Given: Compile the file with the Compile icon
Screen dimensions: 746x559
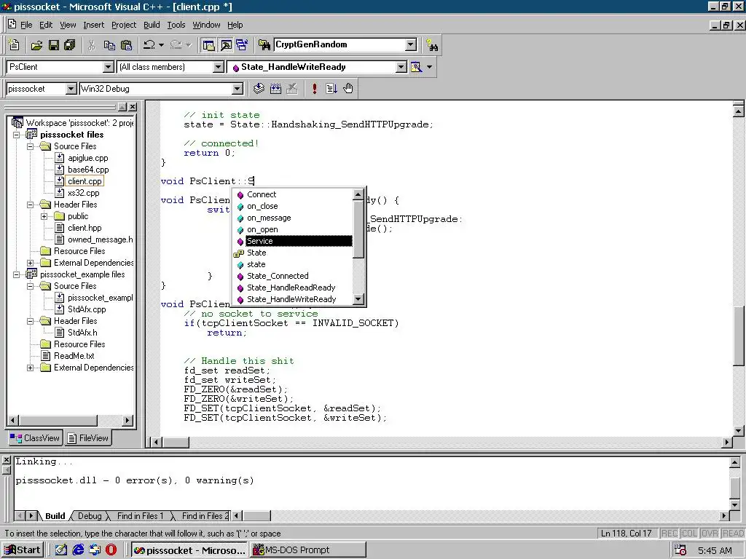Looking at the screenshot, I should click(259, 88).
